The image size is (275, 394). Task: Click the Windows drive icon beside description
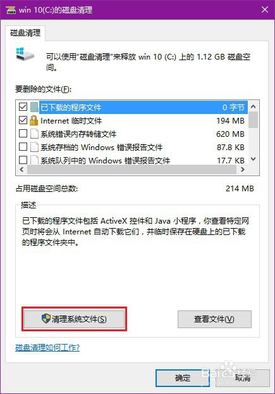pyautogui.click(x=25, y=54)
